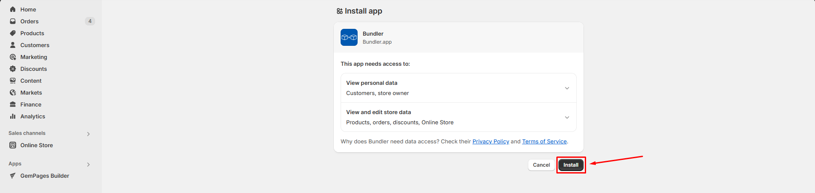Click the Discounts badge icon
Screen dimensions: 815x193
pyautogui.click(x=13, y=69)
